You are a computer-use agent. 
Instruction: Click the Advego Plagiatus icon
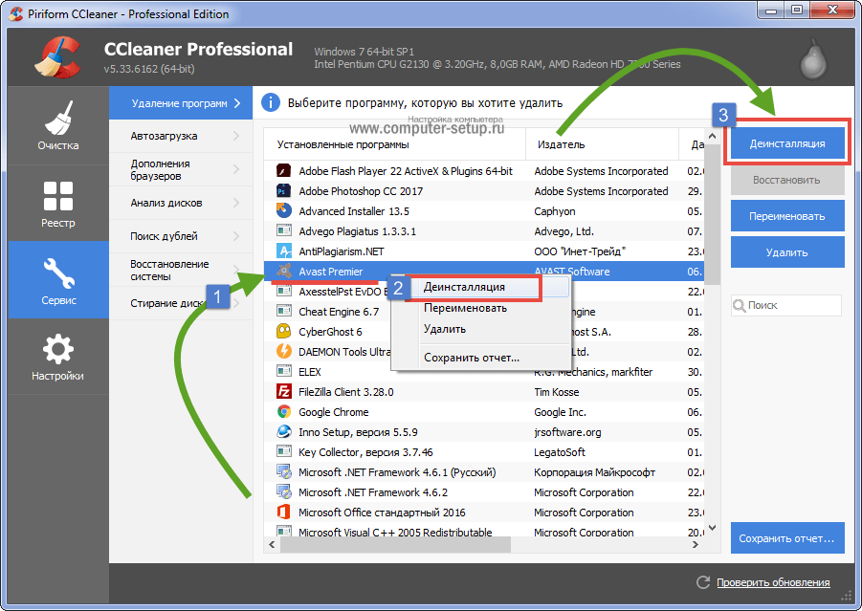284,231
